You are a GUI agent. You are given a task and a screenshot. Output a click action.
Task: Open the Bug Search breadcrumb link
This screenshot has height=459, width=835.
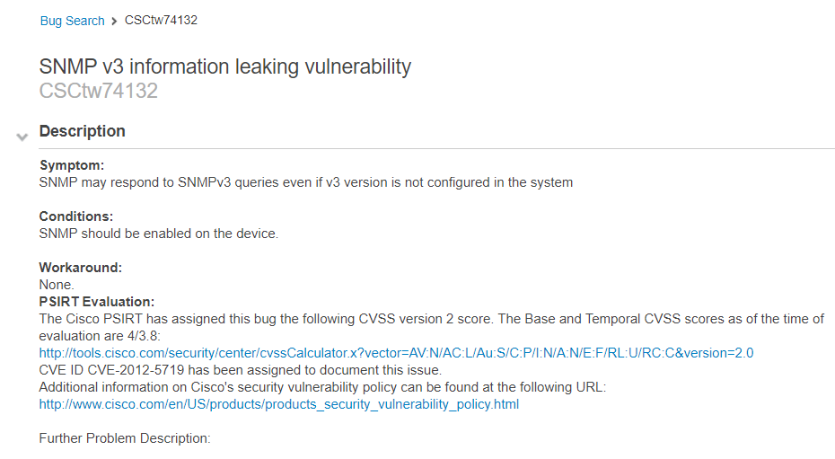click(72, 21)
